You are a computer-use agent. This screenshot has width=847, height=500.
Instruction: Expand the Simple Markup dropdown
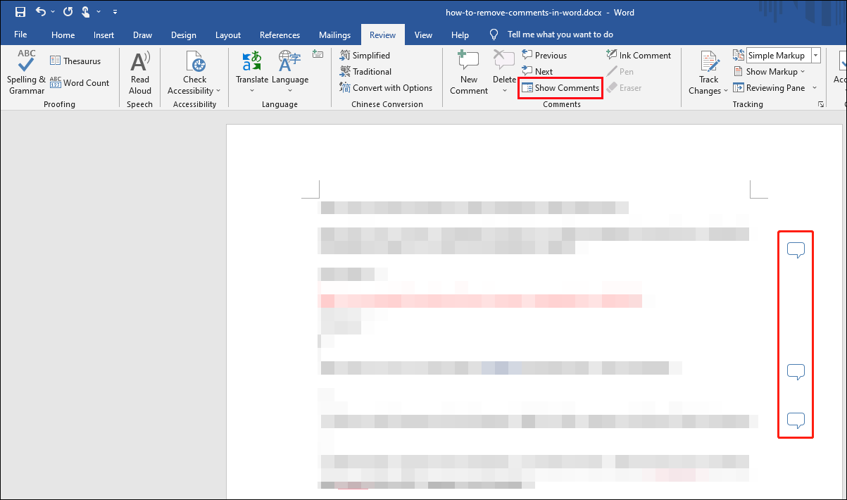(815, 56)
